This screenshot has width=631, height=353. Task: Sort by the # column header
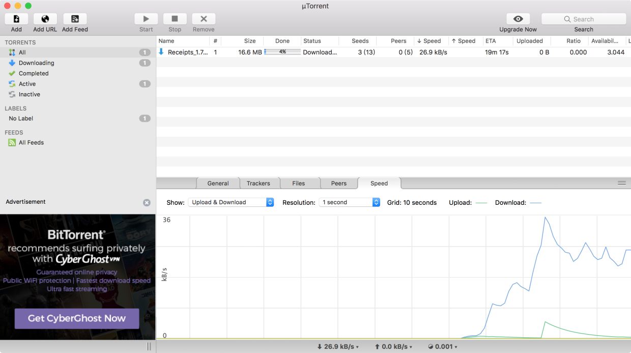tap(215, 41)
